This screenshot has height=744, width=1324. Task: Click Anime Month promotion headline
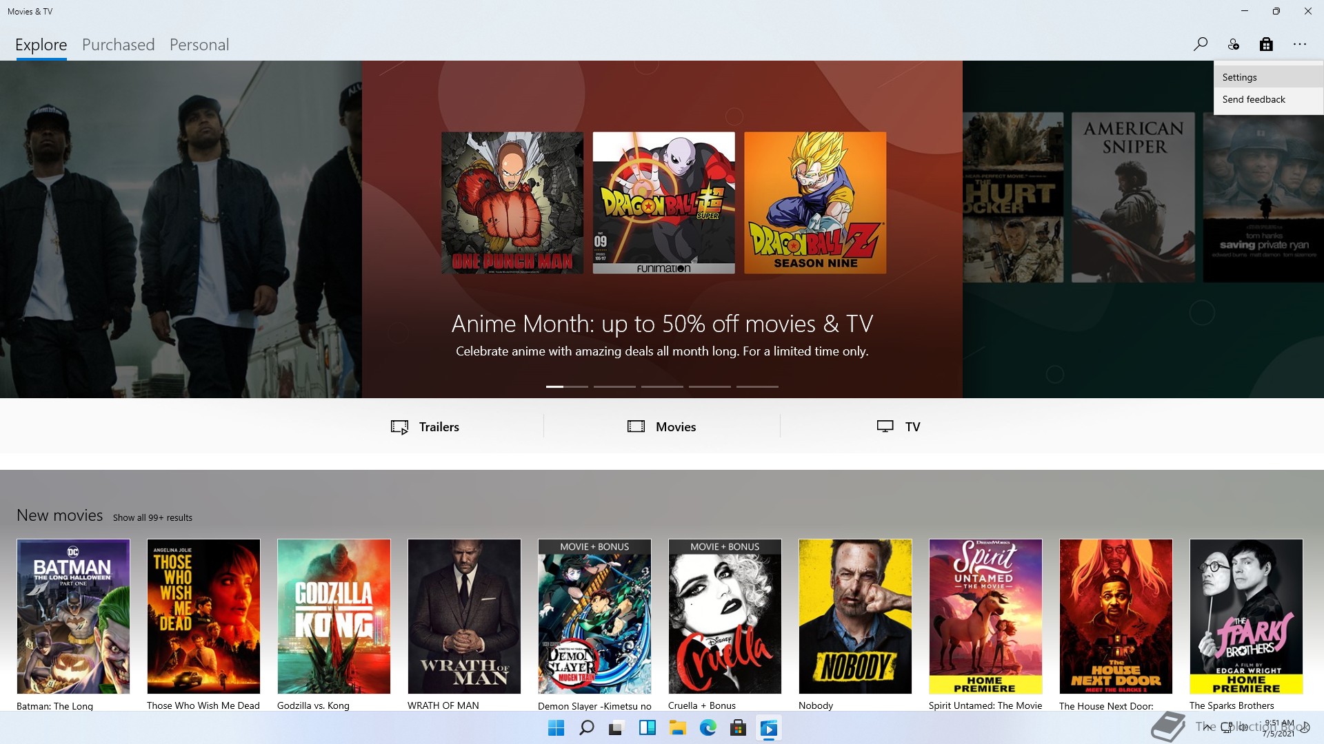click(x=662, y=324)
